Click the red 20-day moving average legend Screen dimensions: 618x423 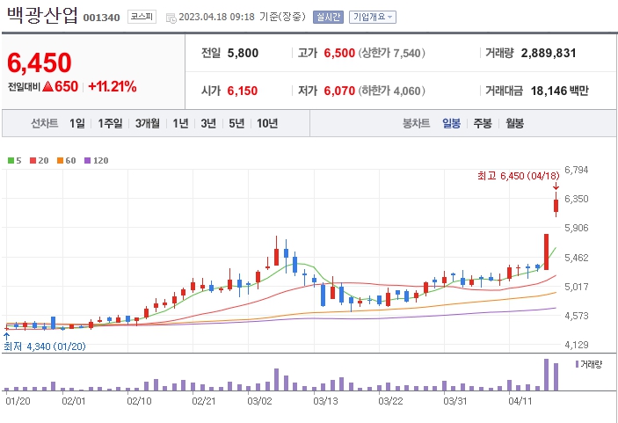coord(39,160)
